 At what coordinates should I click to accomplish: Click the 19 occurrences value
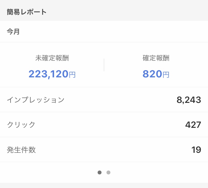coord(196,150)
